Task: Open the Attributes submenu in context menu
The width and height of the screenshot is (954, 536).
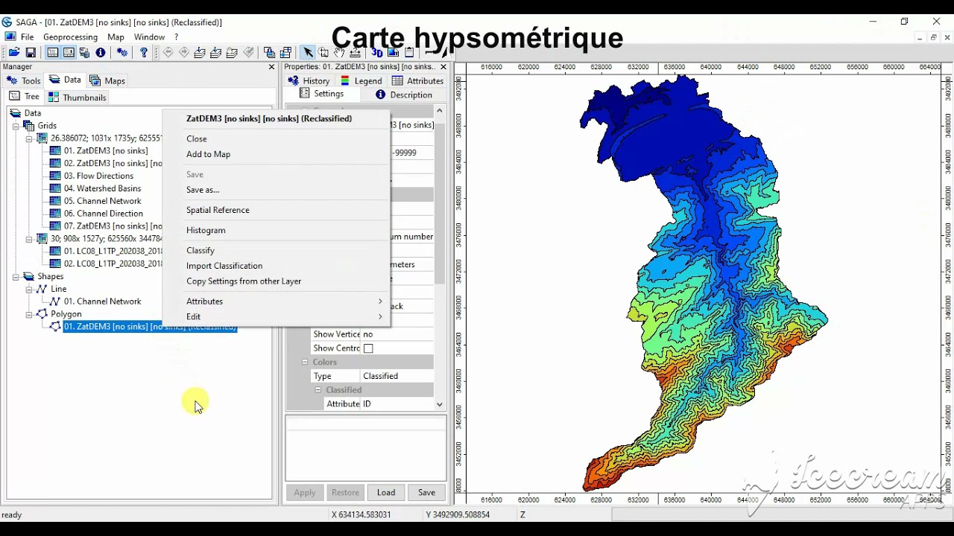Action: click(284, 301)
